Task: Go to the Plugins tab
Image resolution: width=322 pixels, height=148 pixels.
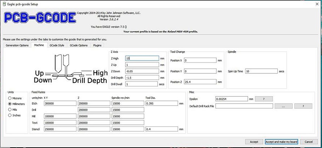Action: tap(97, 45)
